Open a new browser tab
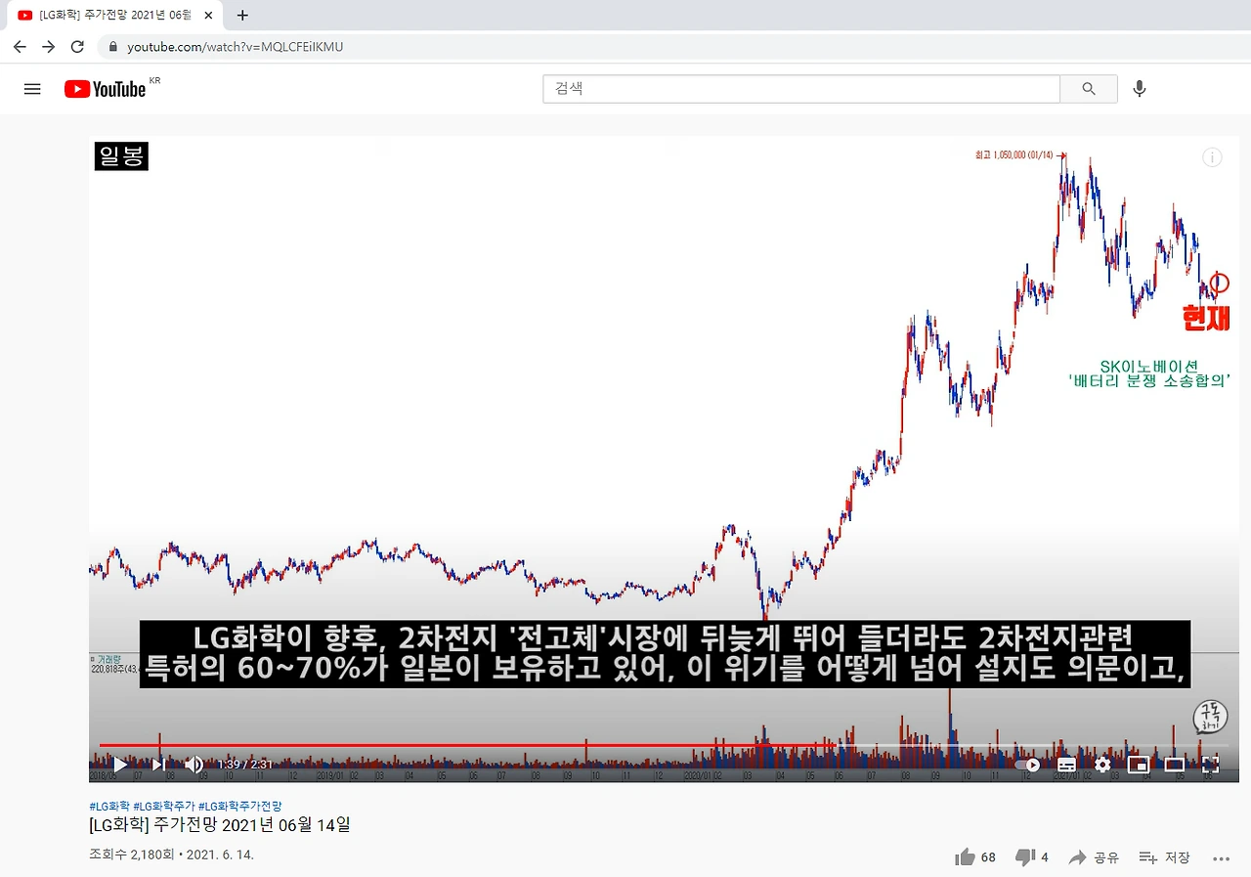Screen dimensions: 1251x877 (x=241, y=15)
